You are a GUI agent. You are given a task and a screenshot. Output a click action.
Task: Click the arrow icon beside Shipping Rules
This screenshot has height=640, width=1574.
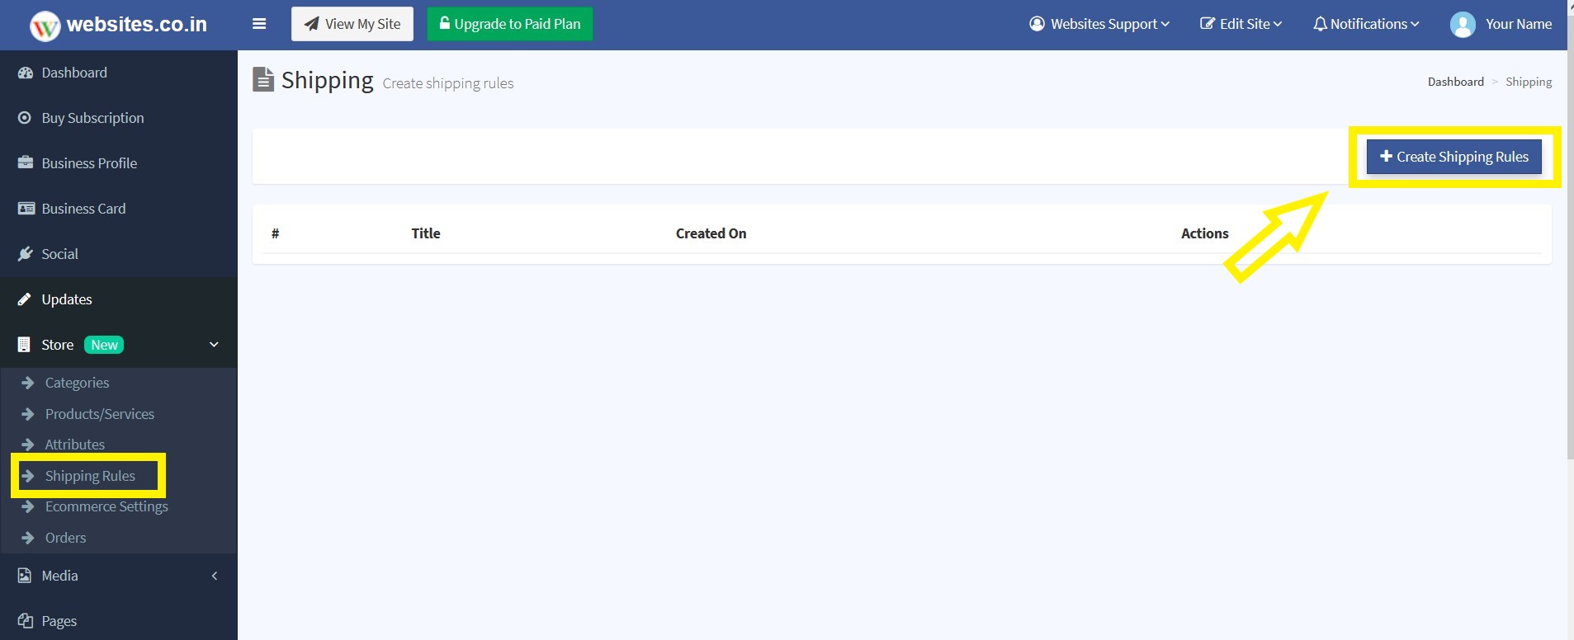(28, 476)
